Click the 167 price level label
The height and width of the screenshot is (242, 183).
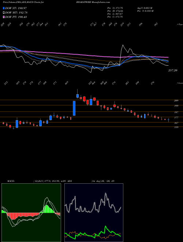(x=176, y=123)
